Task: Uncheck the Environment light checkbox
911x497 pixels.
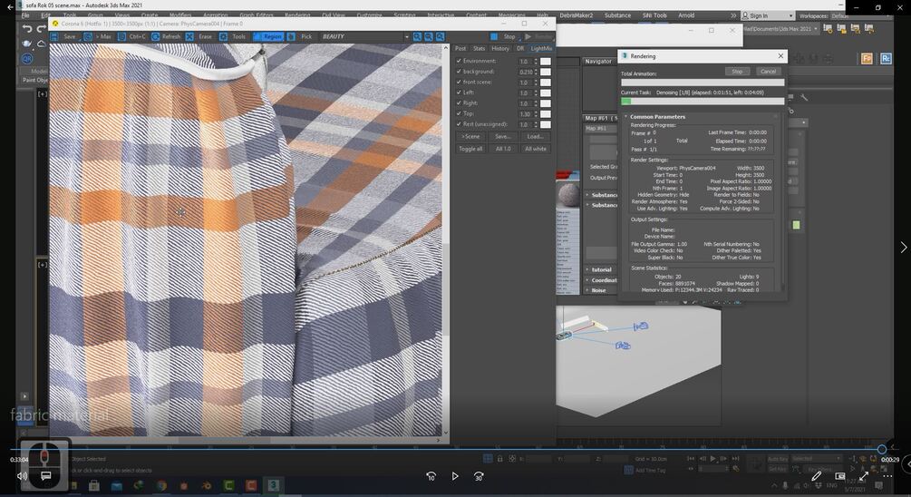Action: [x=459, y=61]
